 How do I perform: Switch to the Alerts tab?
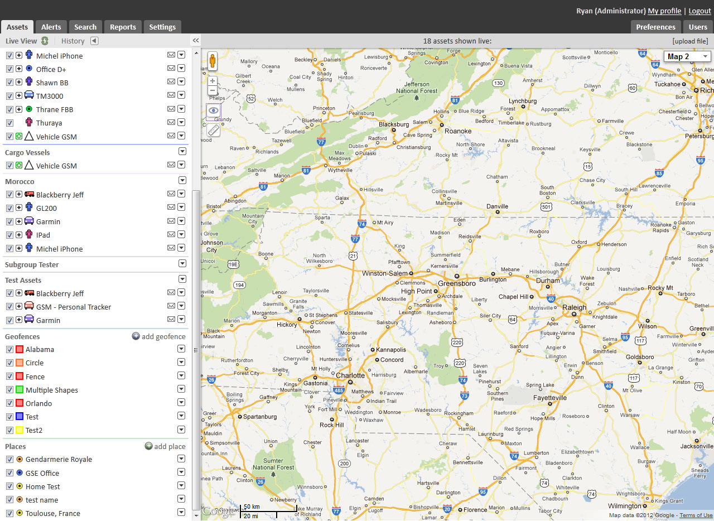51,27
